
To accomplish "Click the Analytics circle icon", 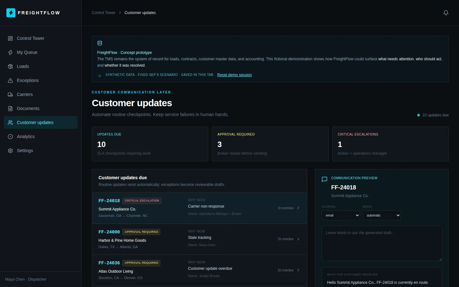I will 10,136.
